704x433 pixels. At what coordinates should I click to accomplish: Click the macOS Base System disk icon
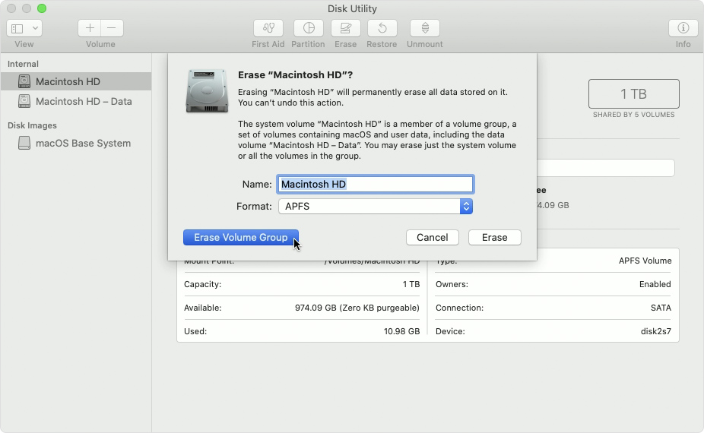(24, 143)
